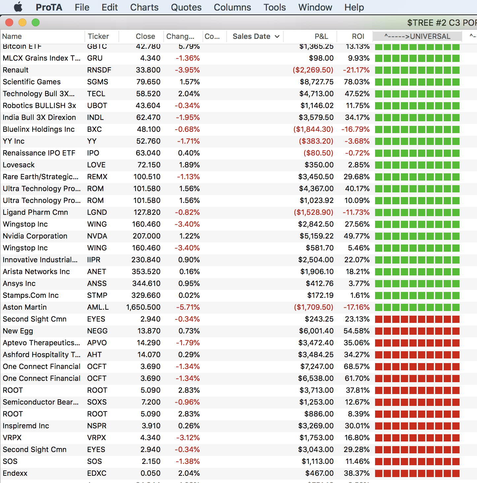Toggle sort order on Sales Date column
This screenshot has width=477, height=483.
[255, 36]
